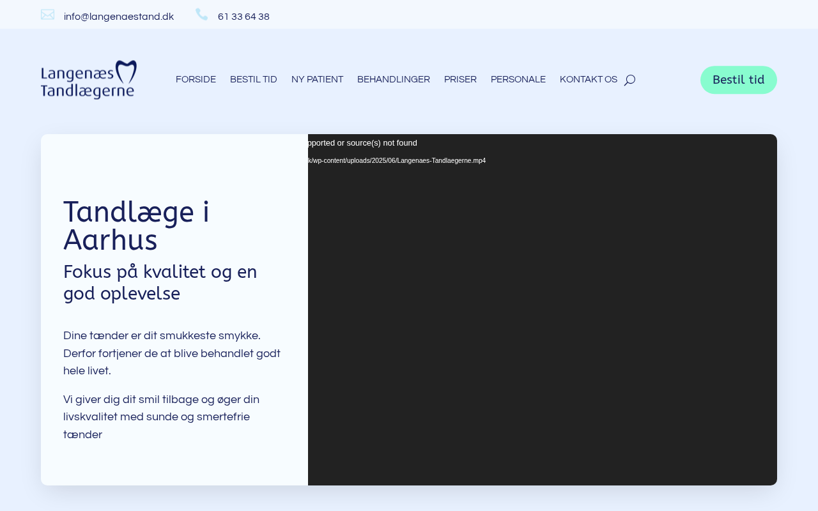
Task: Call phone number 61 33 64 38
Action: 243,17
